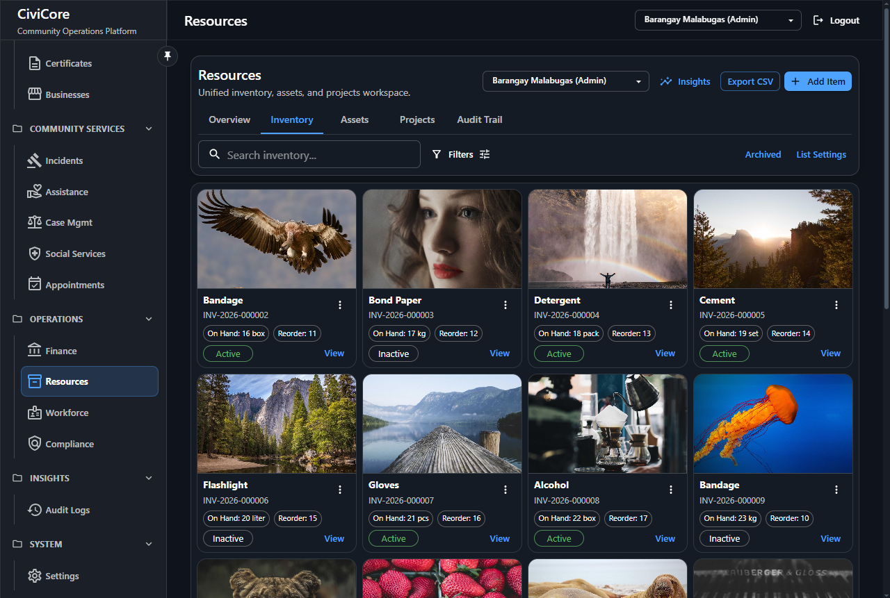Click View on the Flashlight card
This screenshot has height=598, width=890.
[x=334, y=538]
